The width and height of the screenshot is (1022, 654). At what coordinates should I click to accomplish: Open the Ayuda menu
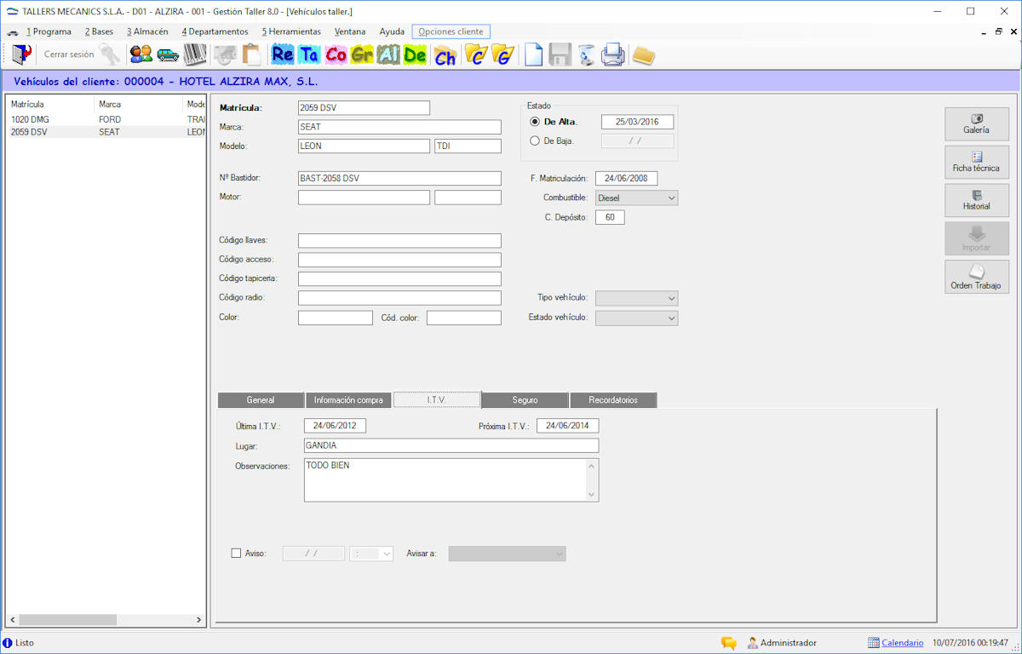[x=392, y=32]
